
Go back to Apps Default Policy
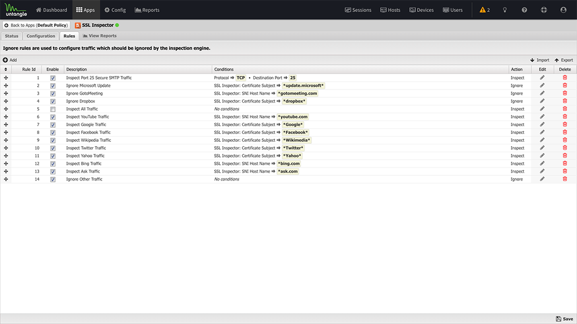click(36, 25)
